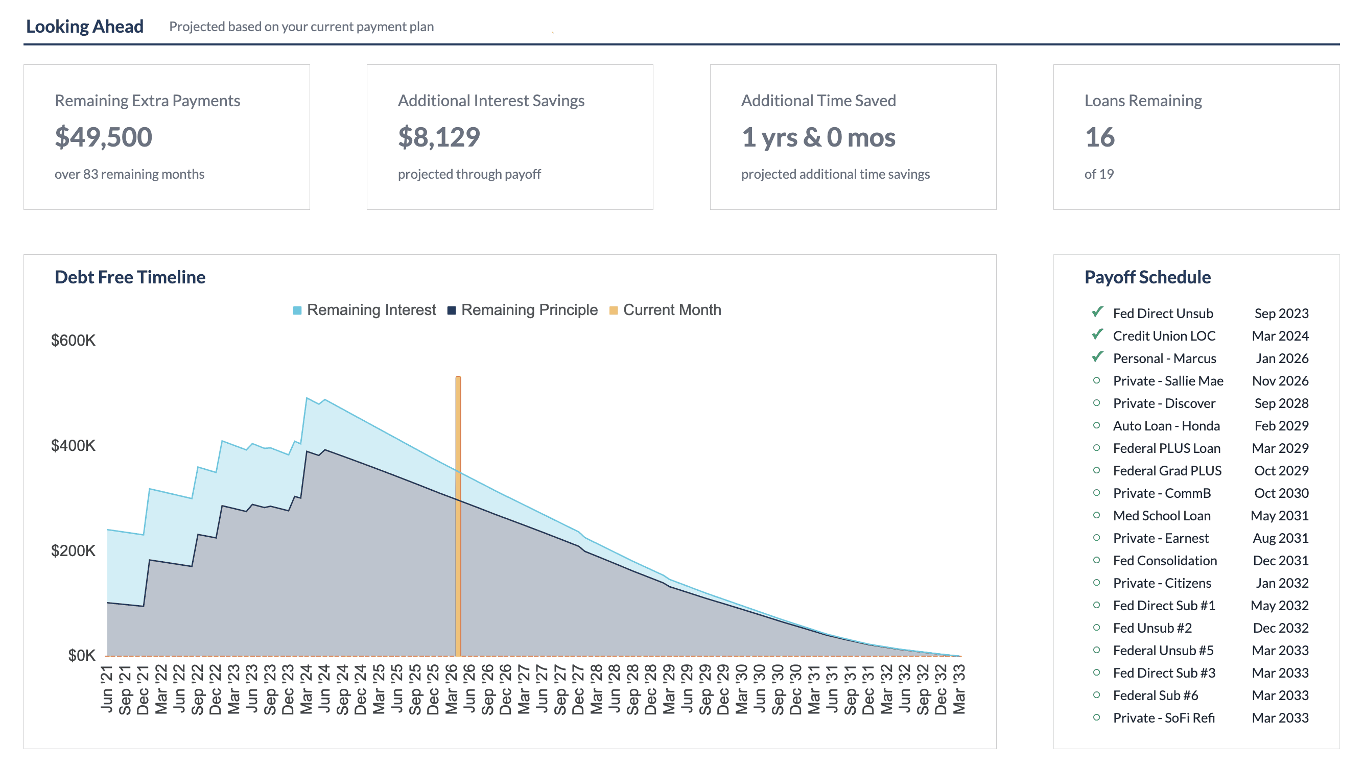Select the Additional Time Saved card
This screenshot has width=1364, height=768.
point(853,137)
